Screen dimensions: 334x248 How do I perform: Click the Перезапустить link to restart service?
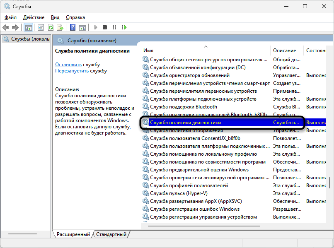[x=72, y=71]
